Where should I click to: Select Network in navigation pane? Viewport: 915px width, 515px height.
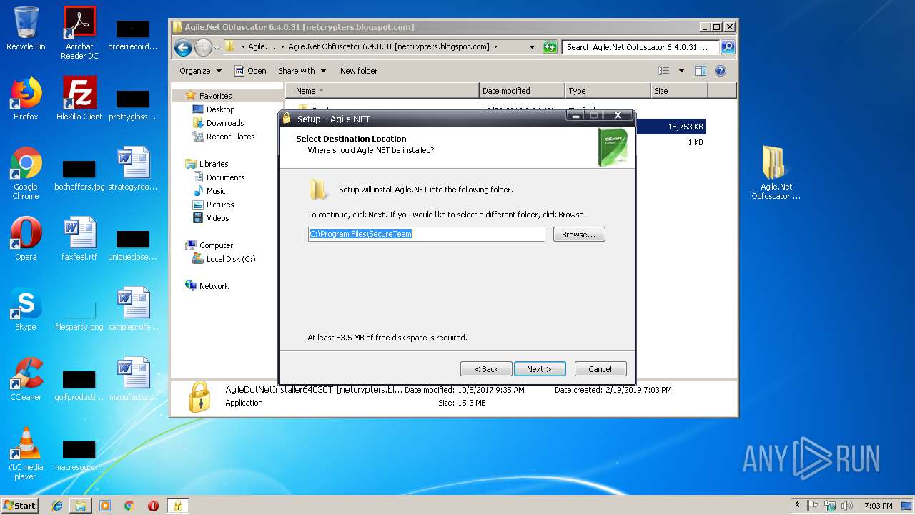[x=214, y=286]
